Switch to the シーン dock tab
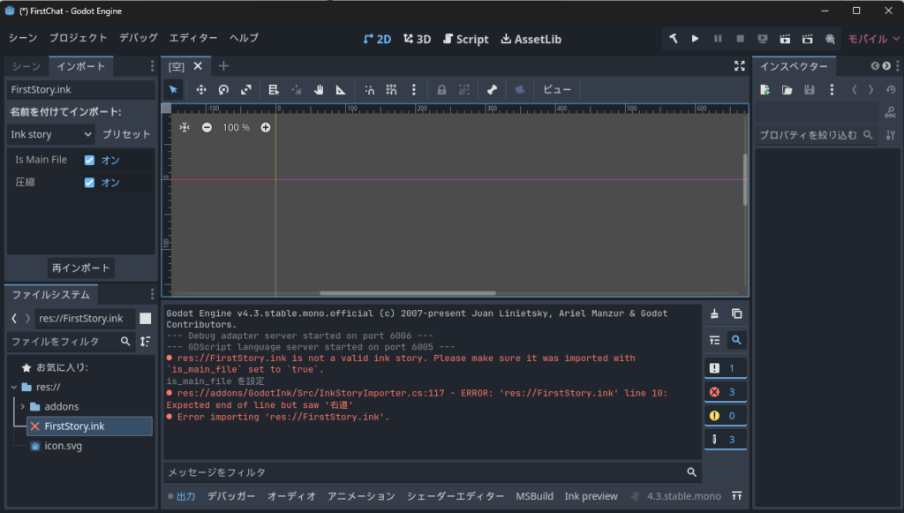This screenshot has height=513, width=904. click(x=26, y=66)
